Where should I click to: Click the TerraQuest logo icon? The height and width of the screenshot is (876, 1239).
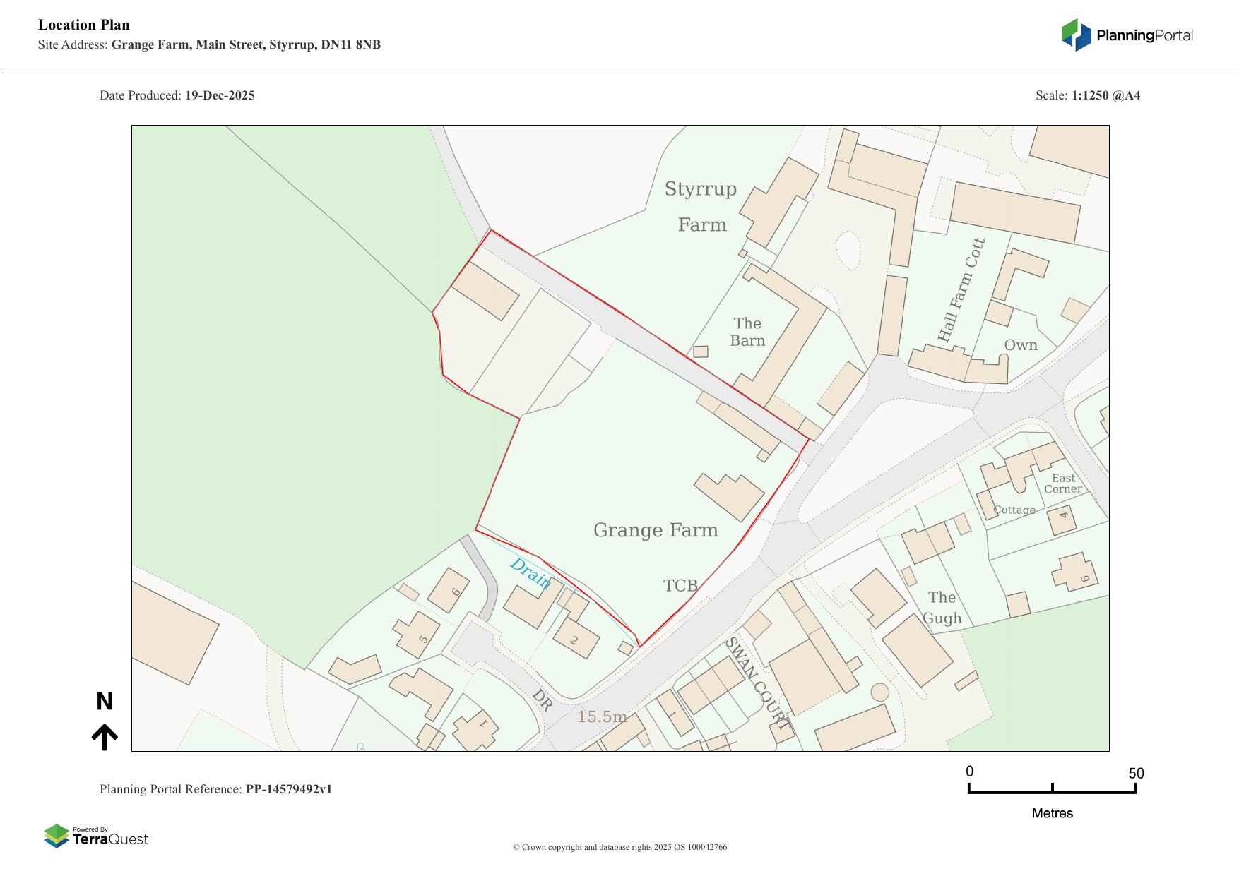point(57,836)
